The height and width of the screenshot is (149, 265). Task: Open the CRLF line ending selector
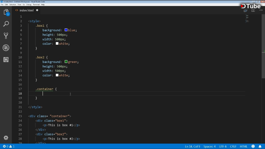tap(233, 147)
